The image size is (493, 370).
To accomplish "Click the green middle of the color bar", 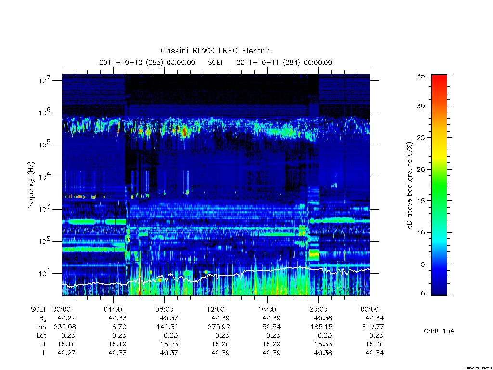I will pos(439,185).
